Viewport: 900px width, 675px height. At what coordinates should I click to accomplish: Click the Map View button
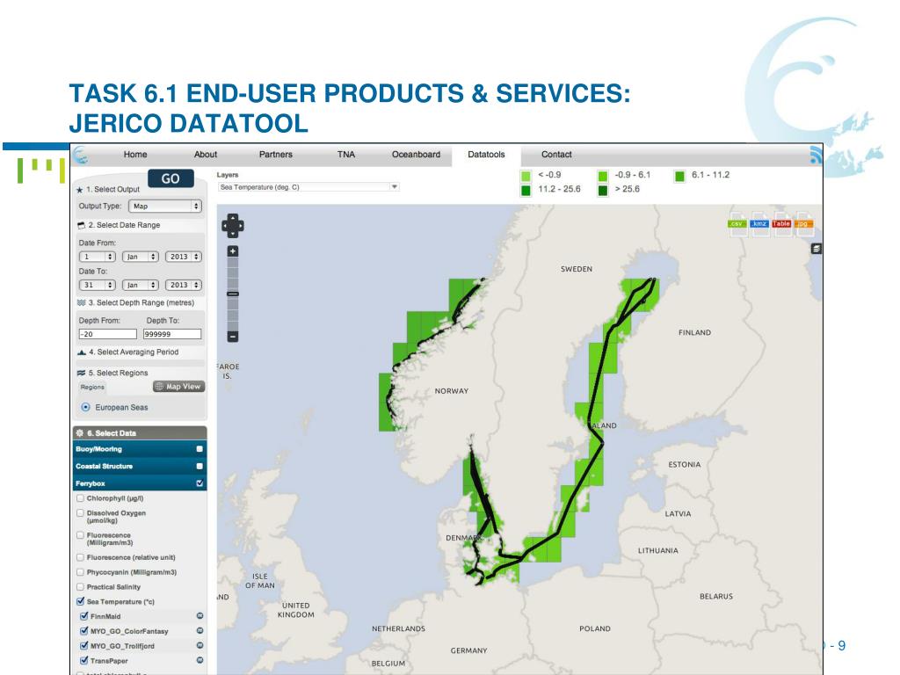(179, 387)
